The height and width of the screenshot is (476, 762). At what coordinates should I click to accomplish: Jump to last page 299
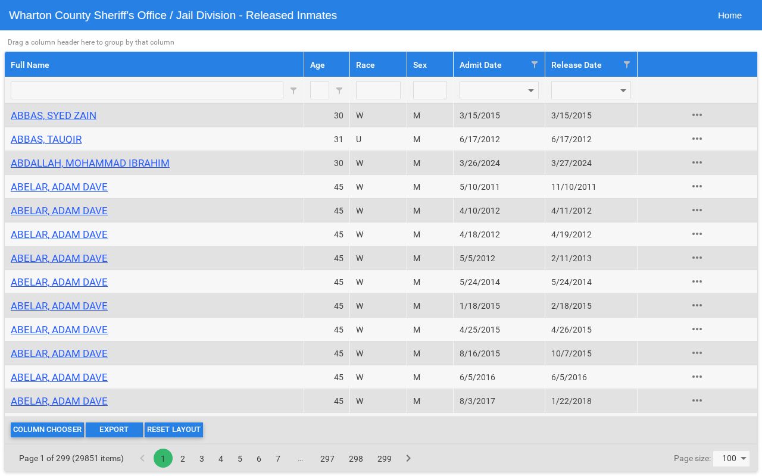tap(385, 458)
